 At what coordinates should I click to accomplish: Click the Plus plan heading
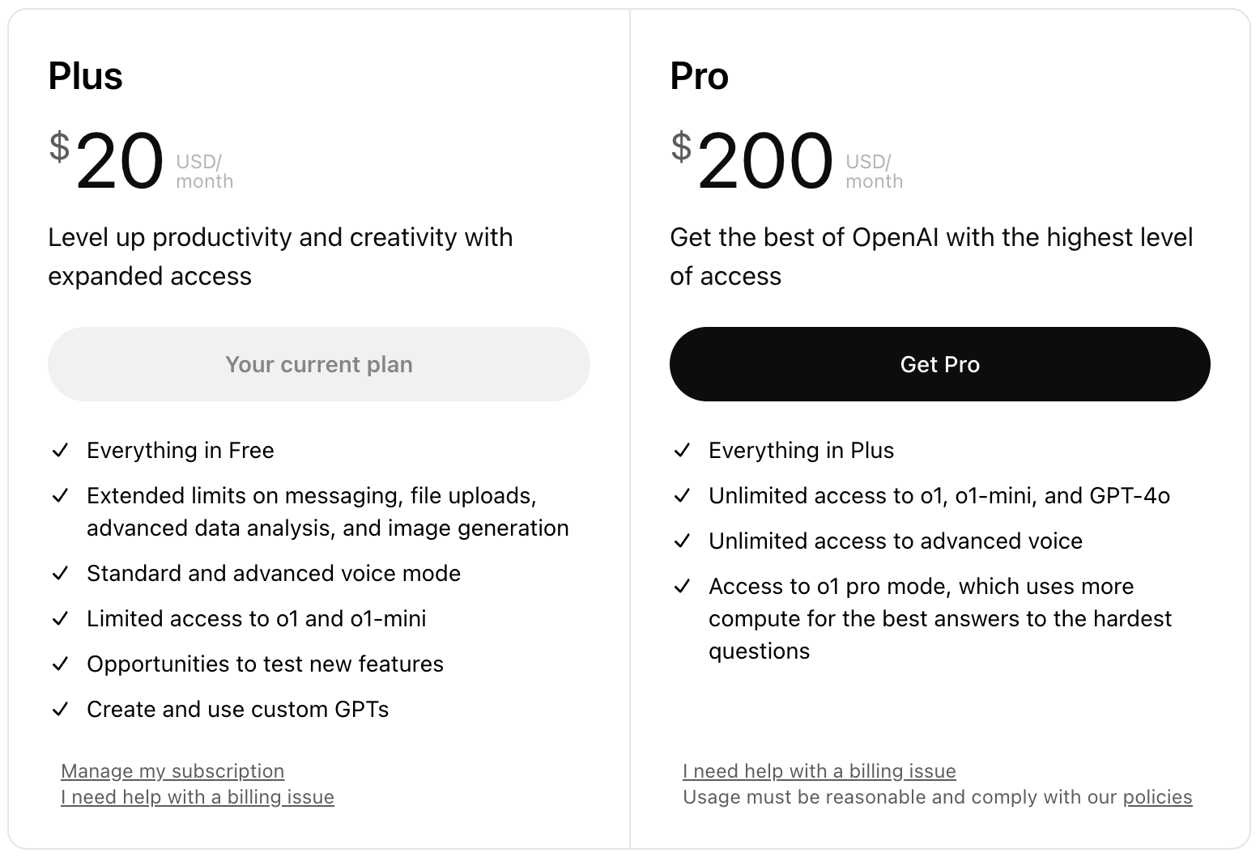pos(86,77)
